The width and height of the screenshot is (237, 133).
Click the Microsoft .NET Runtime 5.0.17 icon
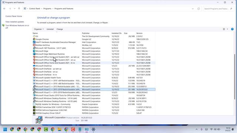pos(34,48)
